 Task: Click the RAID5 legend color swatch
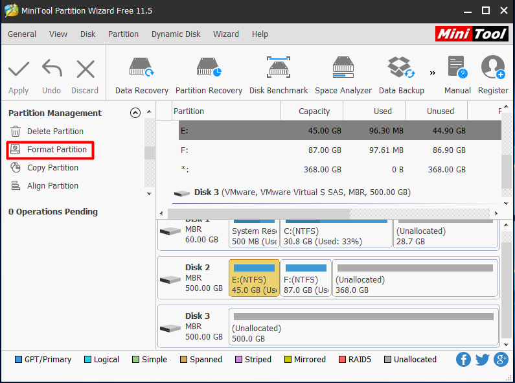pos(342,360)
